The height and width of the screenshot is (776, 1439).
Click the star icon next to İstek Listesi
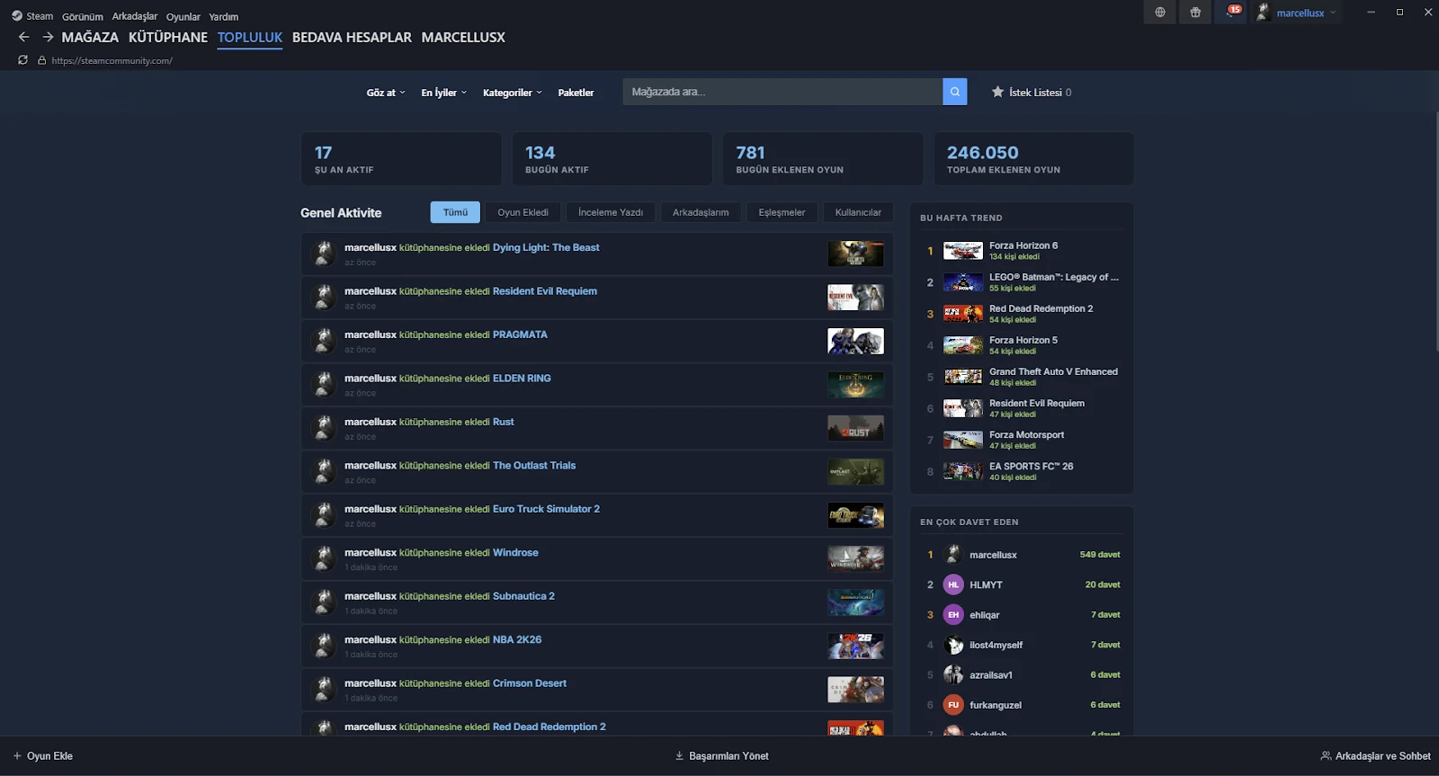[x=997, y=92]
